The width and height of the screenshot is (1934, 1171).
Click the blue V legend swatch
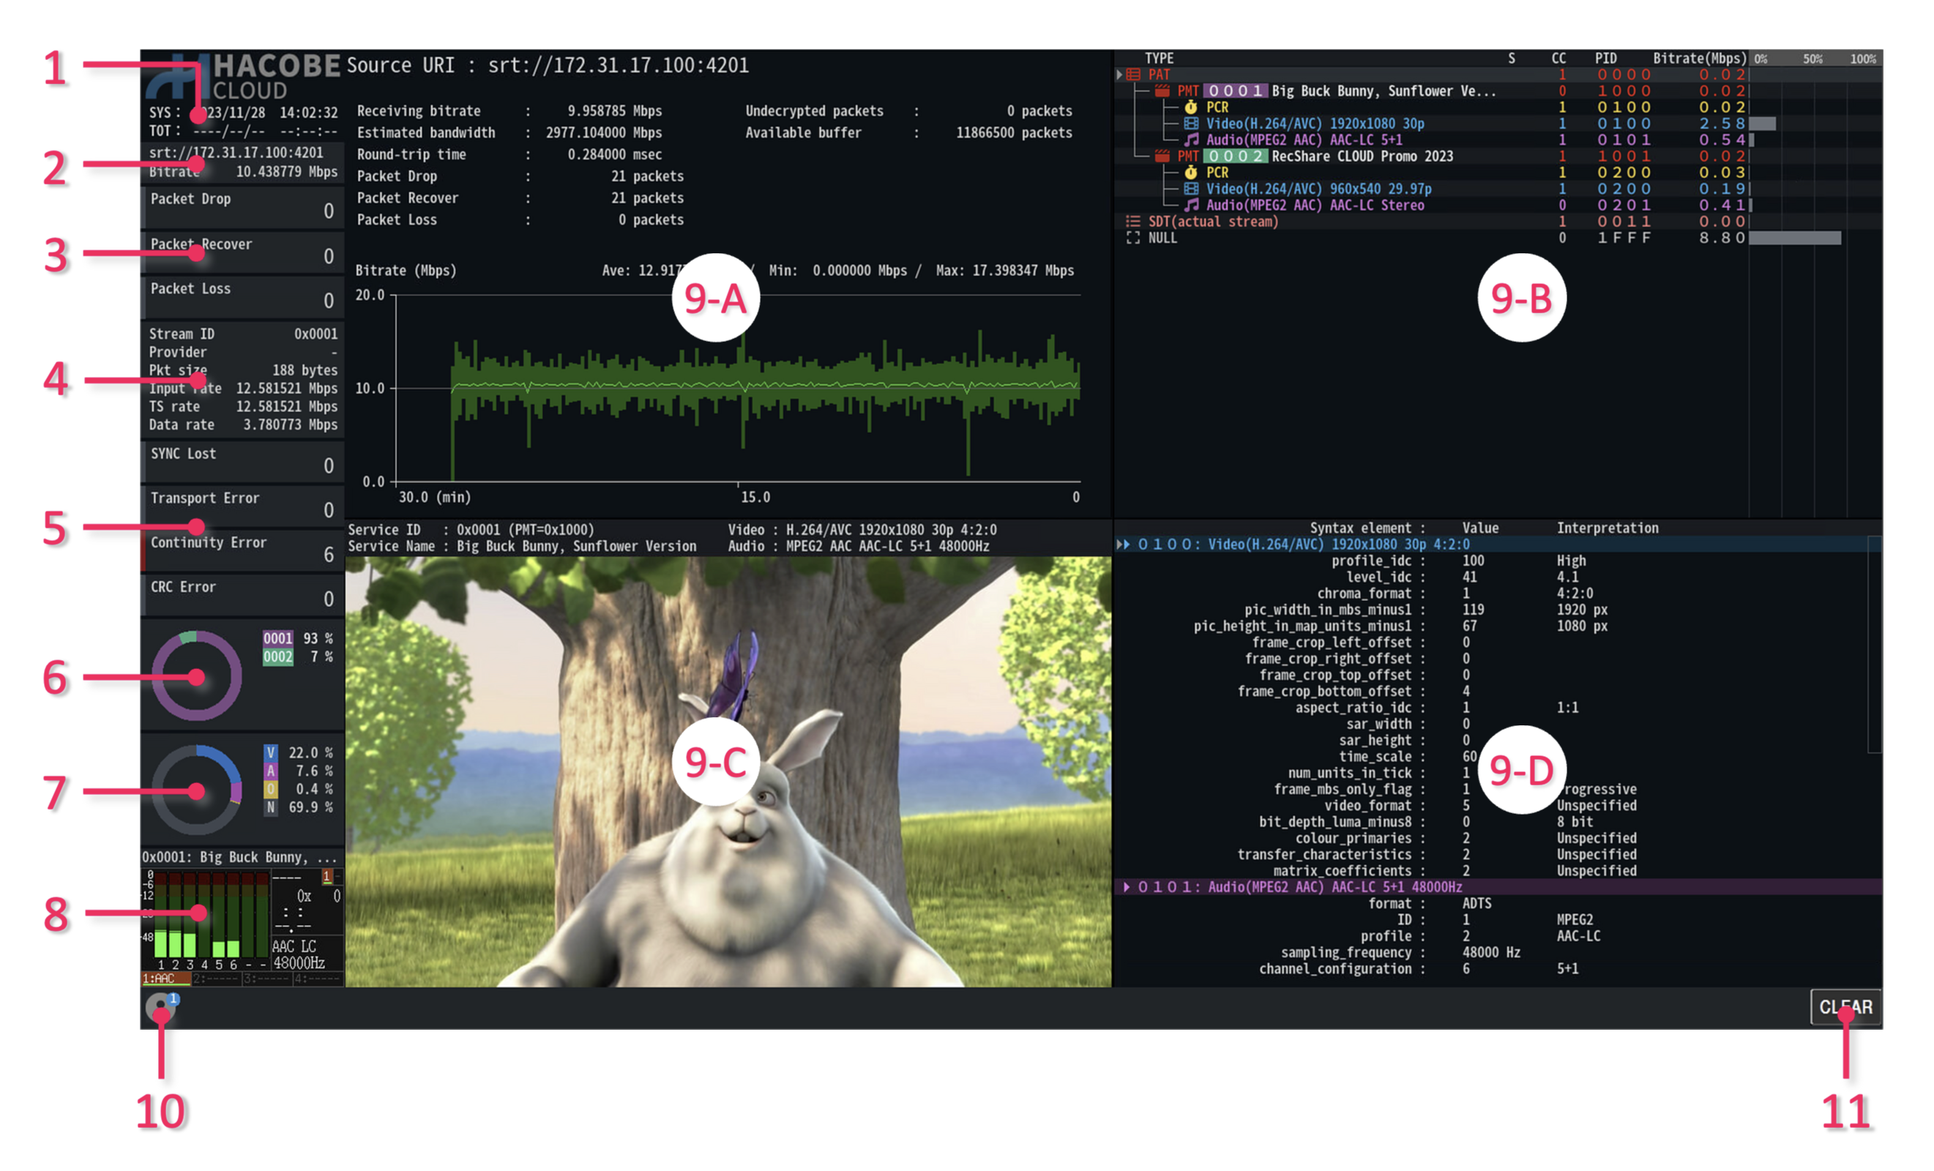pyautogui.click(x=271, y=752)
